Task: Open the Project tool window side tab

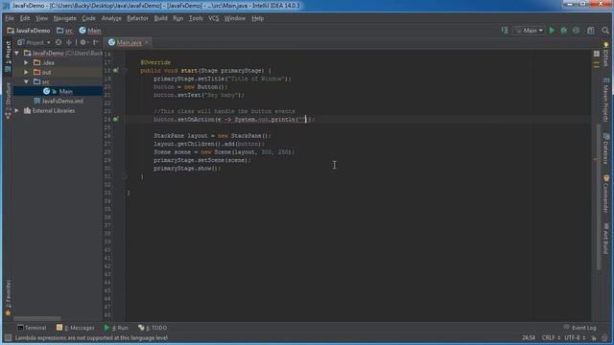Action: click(8, 57)
